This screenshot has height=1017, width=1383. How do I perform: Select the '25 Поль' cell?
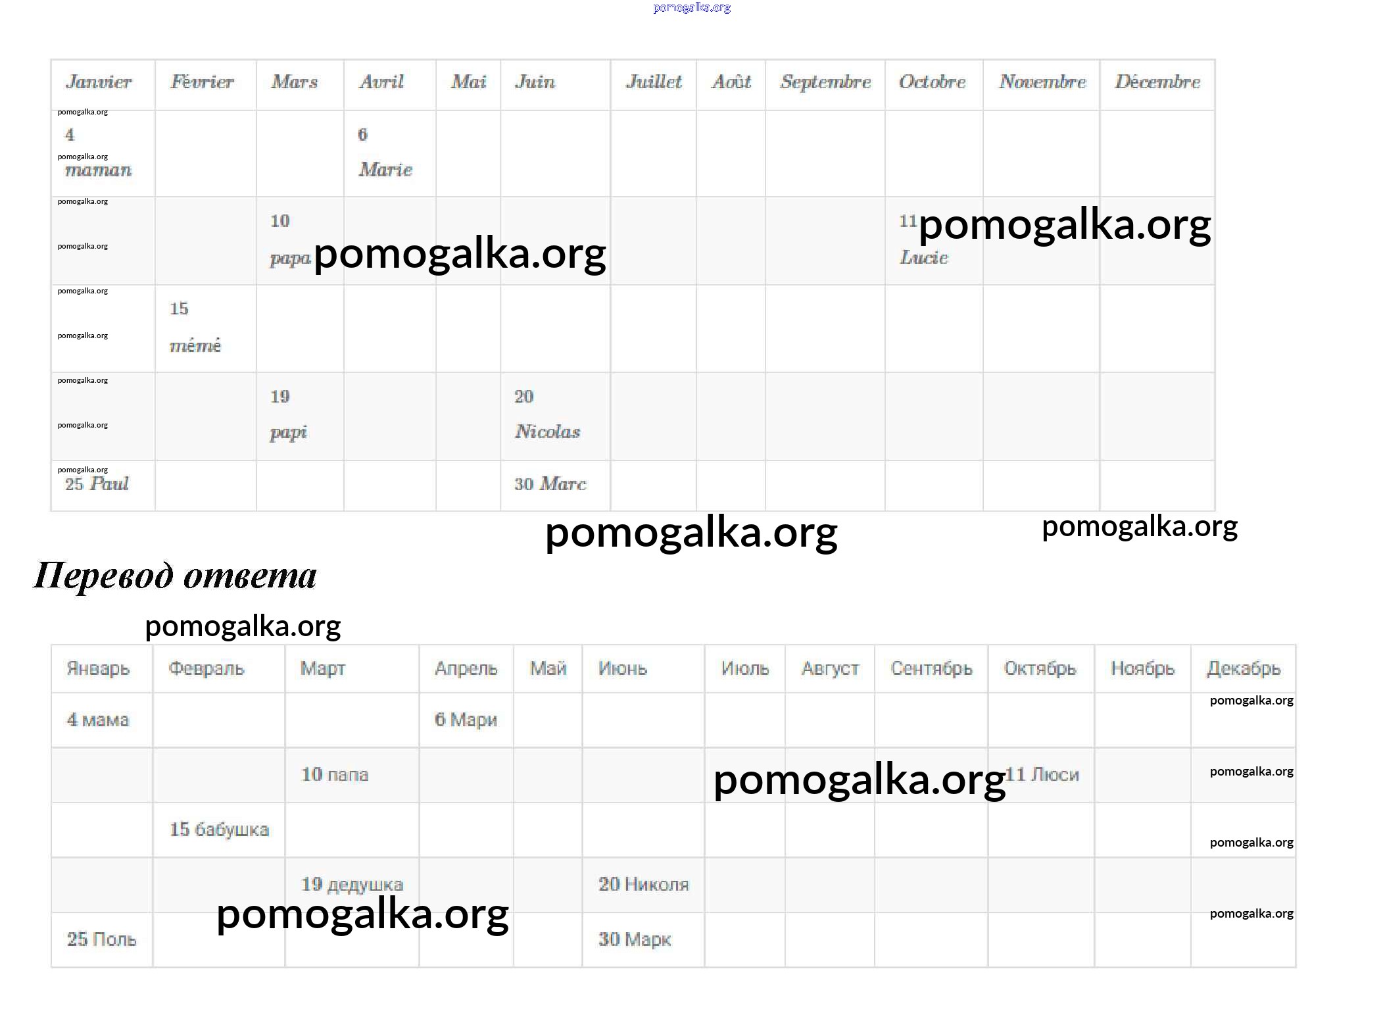101,939
